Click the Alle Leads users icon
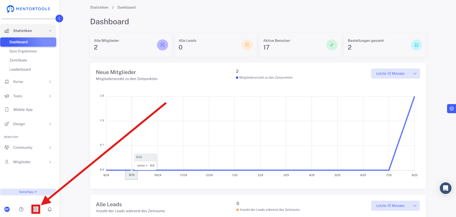 [247, 45]
